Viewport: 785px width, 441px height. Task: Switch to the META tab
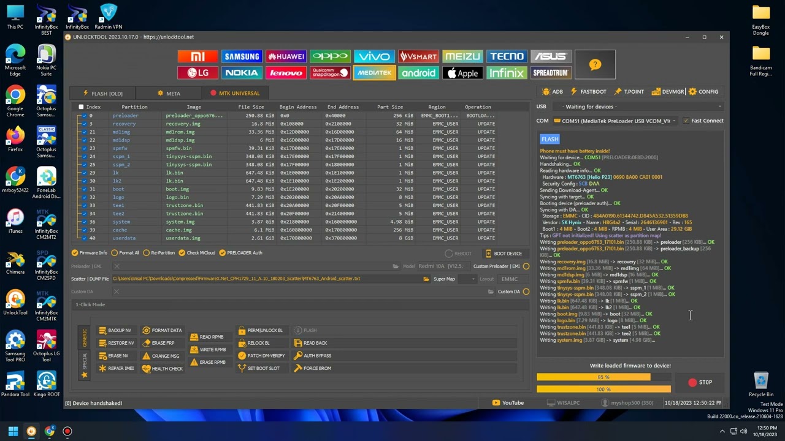[x=169, y=94]
